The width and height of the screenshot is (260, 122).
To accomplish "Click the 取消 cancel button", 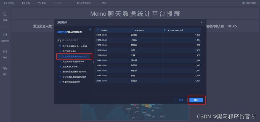I will [x=181, y=100].
